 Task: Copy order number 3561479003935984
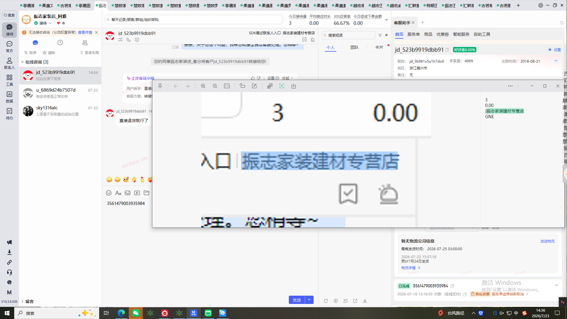[x=452, y=286]
